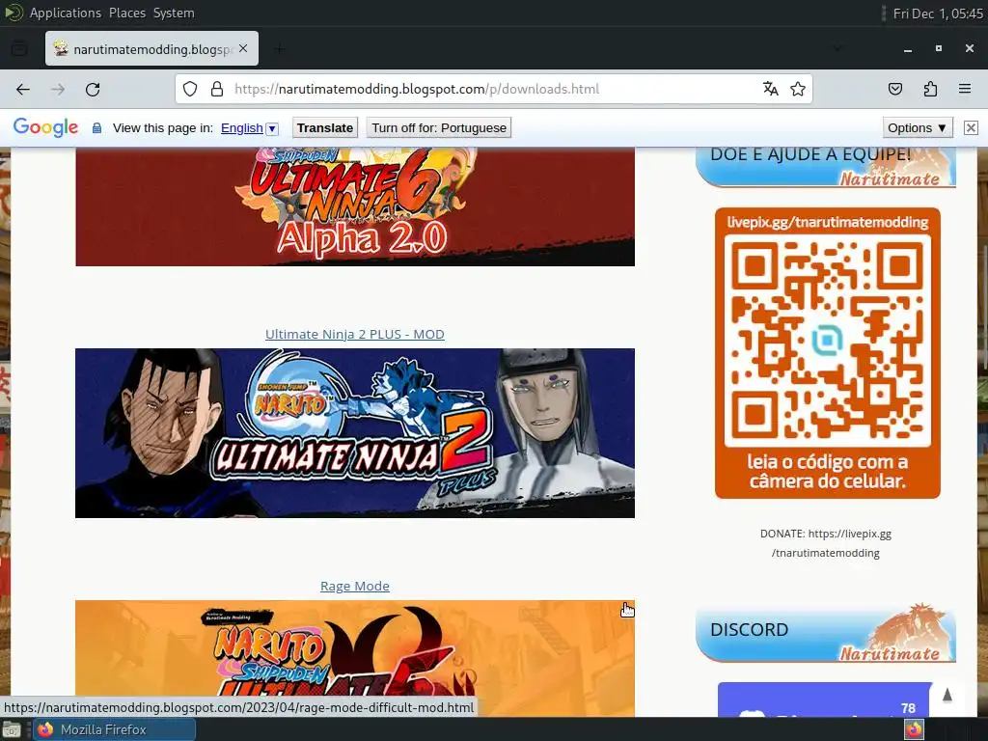Open the Extensions menu
This screenshot has height=741, width=988.
[930, 89]
